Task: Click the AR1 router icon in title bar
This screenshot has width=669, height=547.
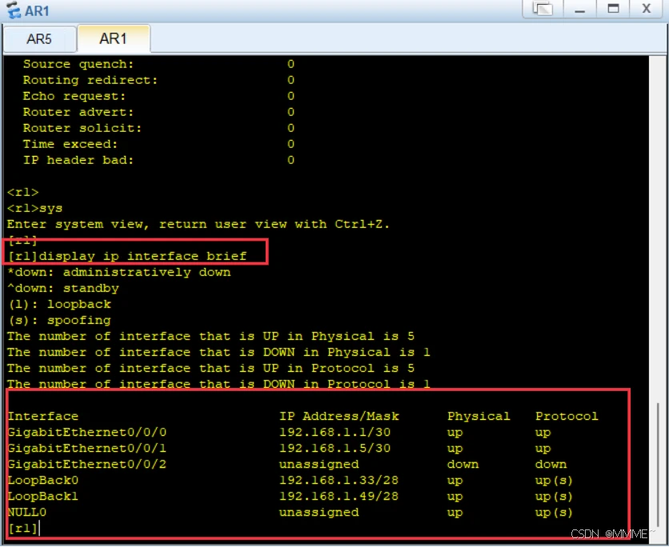Action: pyautogui.click(x=12, y=10)
